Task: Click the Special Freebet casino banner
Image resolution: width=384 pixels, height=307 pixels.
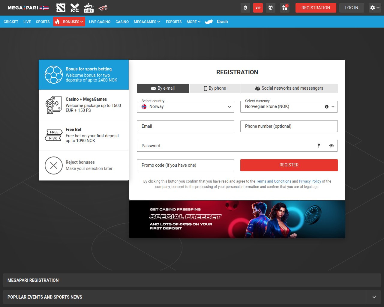Action: coord(237,219)
